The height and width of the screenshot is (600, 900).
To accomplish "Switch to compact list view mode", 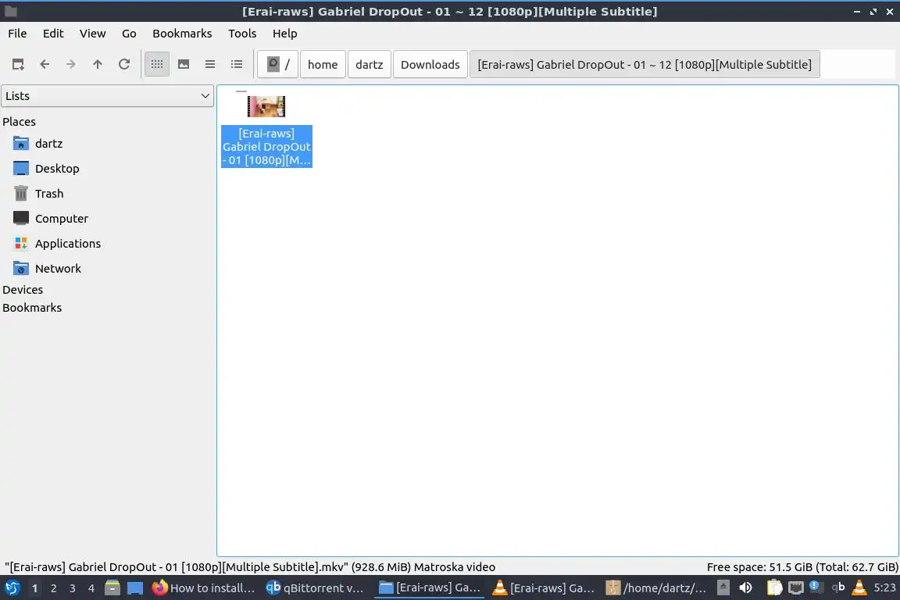I will tap(210, 64).
